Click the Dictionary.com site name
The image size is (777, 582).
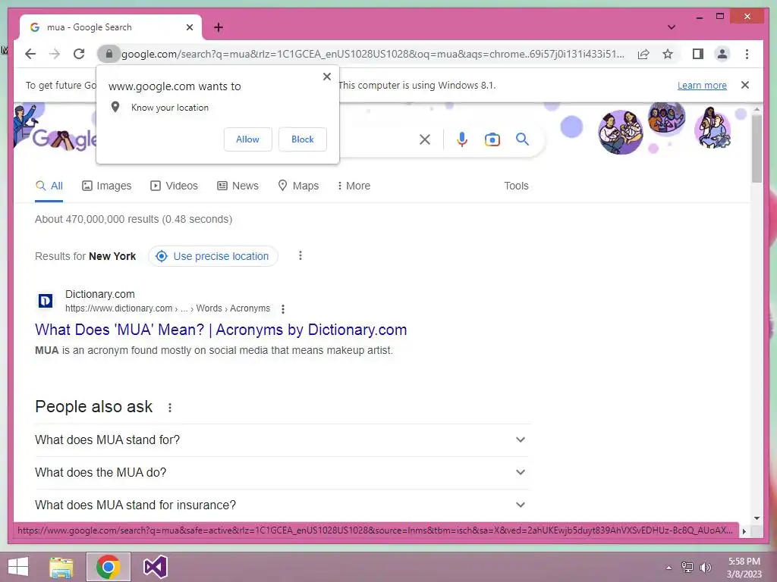pos(100,295)
